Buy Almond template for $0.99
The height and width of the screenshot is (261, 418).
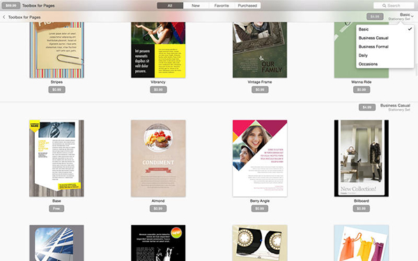tap(158, 209)
